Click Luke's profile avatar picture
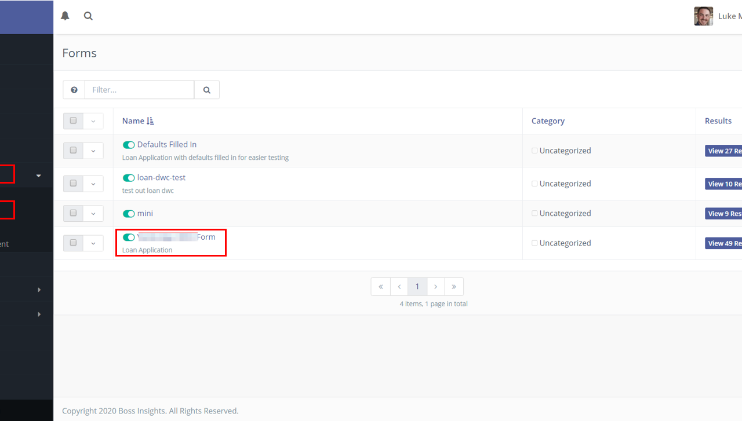Viewport: 742px width, 421px height. pos(703,16)
